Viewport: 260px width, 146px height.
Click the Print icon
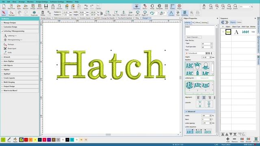point(53,6)
